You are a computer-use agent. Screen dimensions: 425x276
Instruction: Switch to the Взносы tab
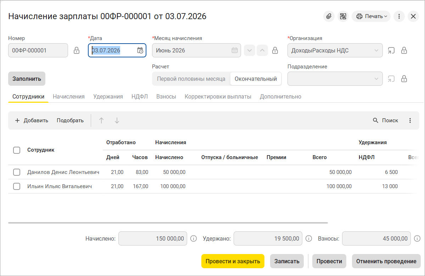pos(166,96)
